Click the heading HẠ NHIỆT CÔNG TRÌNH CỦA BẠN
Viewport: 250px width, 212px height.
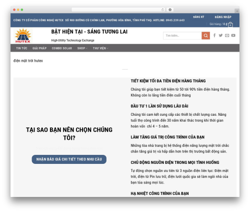[x=159, y=193]
